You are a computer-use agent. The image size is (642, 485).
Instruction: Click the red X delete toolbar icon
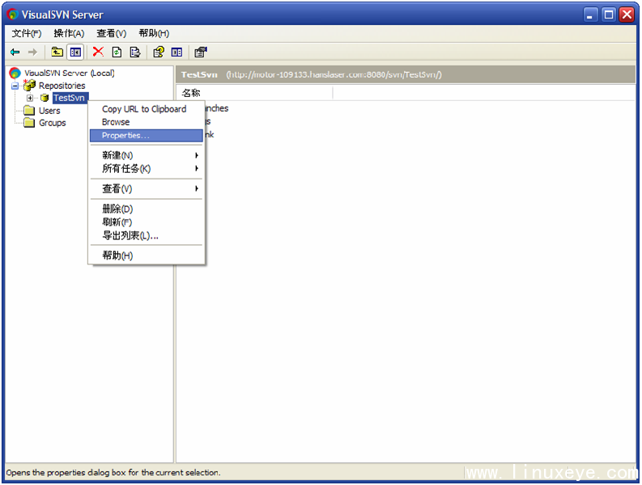[x=98, y=52]
